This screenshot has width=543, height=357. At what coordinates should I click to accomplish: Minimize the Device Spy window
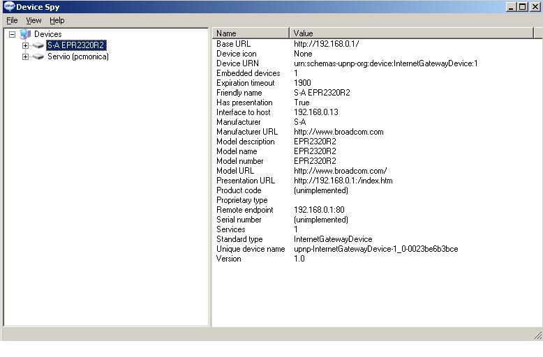(x=511, y=6)
